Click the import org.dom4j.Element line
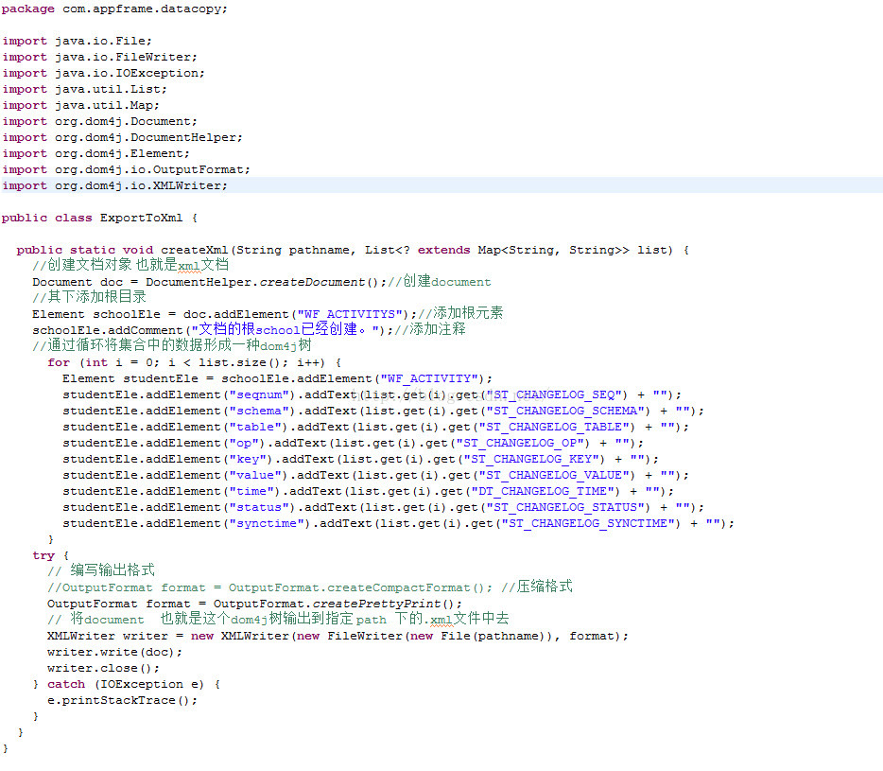Screen dimensions: 883x771 [96, 153]
